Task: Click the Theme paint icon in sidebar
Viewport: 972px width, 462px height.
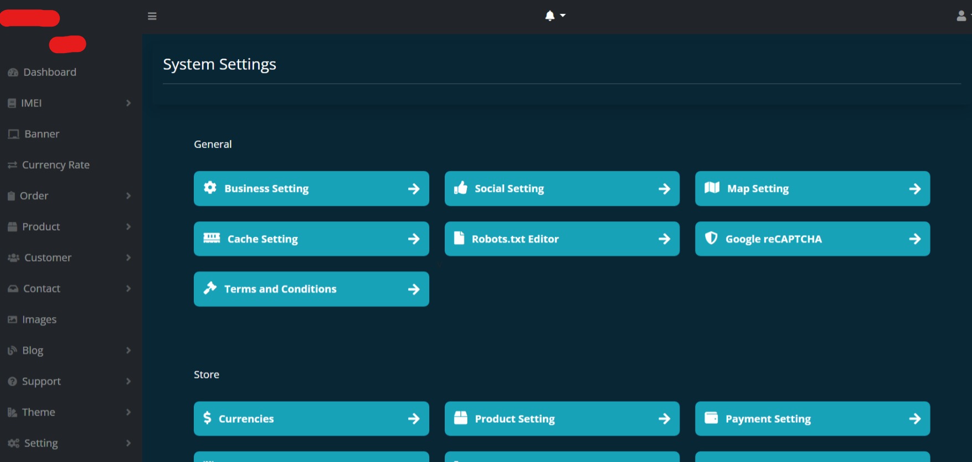Action: 13,412
